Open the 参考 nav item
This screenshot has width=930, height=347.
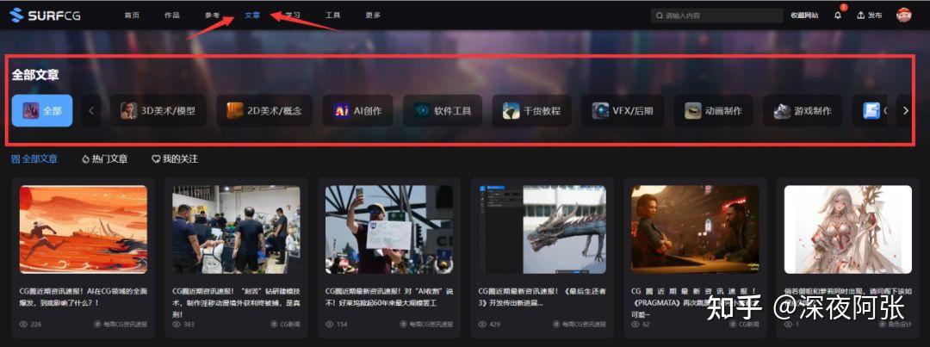point(213,15)
